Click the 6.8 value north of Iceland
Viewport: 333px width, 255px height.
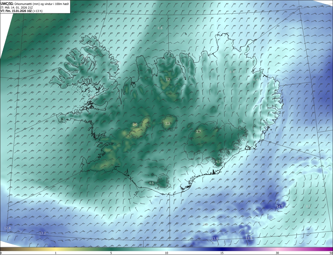coord(160,28)
